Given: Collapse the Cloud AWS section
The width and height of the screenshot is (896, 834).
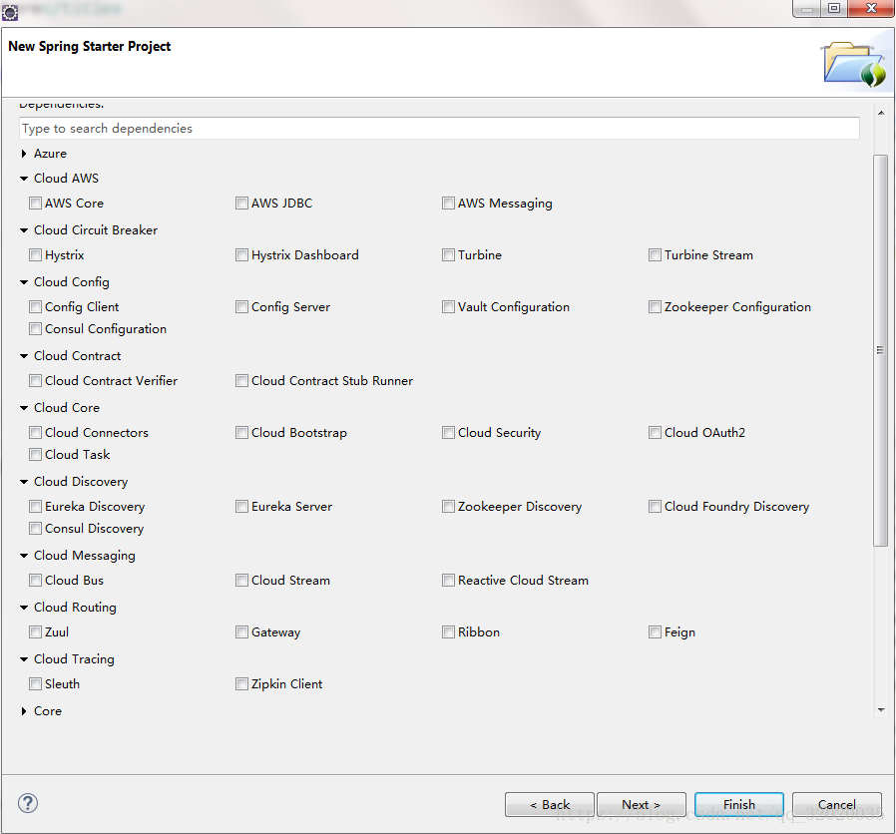Looking at the screenshot, I should coord(24,179).
